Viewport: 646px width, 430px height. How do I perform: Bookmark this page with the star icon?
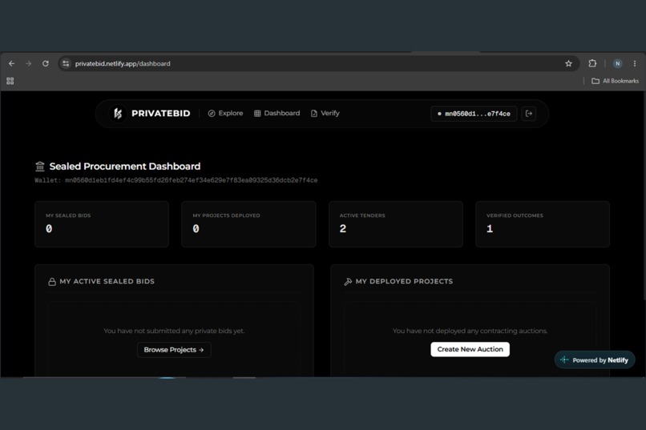[x=568, y=63]
